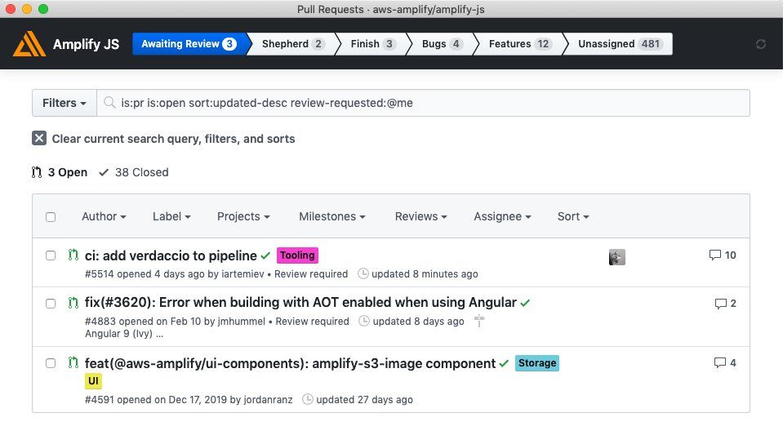Click checkmark icon beside 38 Closed
The width and height of the screenshot is (783, 444).
click(x=104, y=172)
